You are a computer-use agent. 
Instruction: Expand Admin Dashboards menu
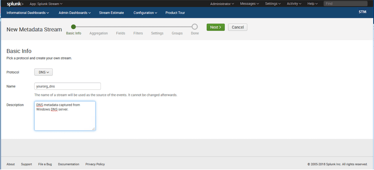[75, 13]
